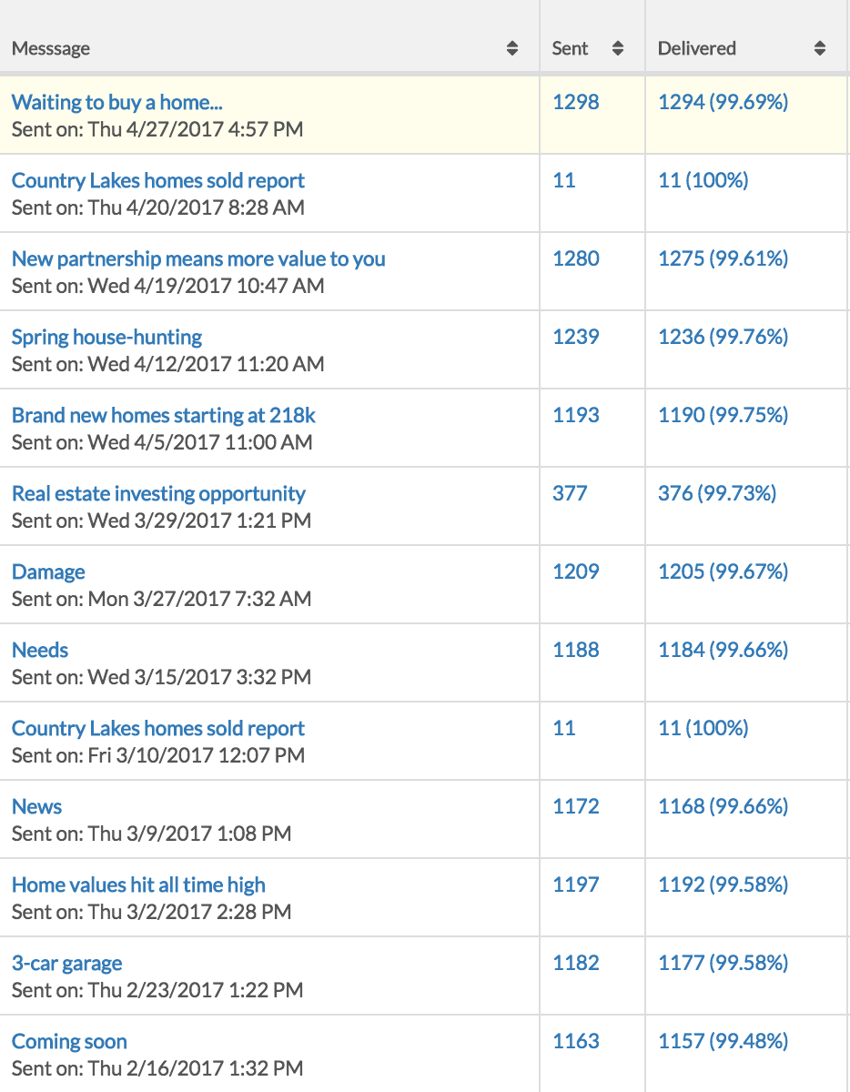The width and height of the screenshot is (850, 1092).
Task: Open 'New partnership means more value to you'
Action: [198, 258]
